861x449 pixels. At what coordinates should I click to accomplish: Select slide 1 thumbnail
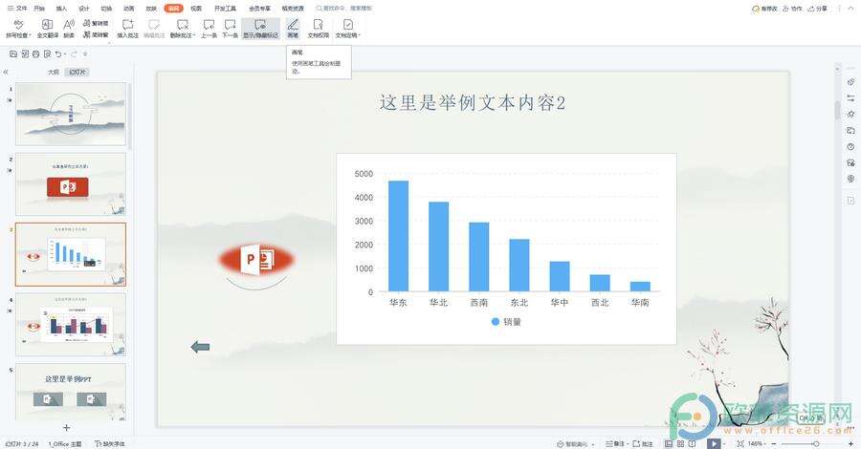pos(71,114)
